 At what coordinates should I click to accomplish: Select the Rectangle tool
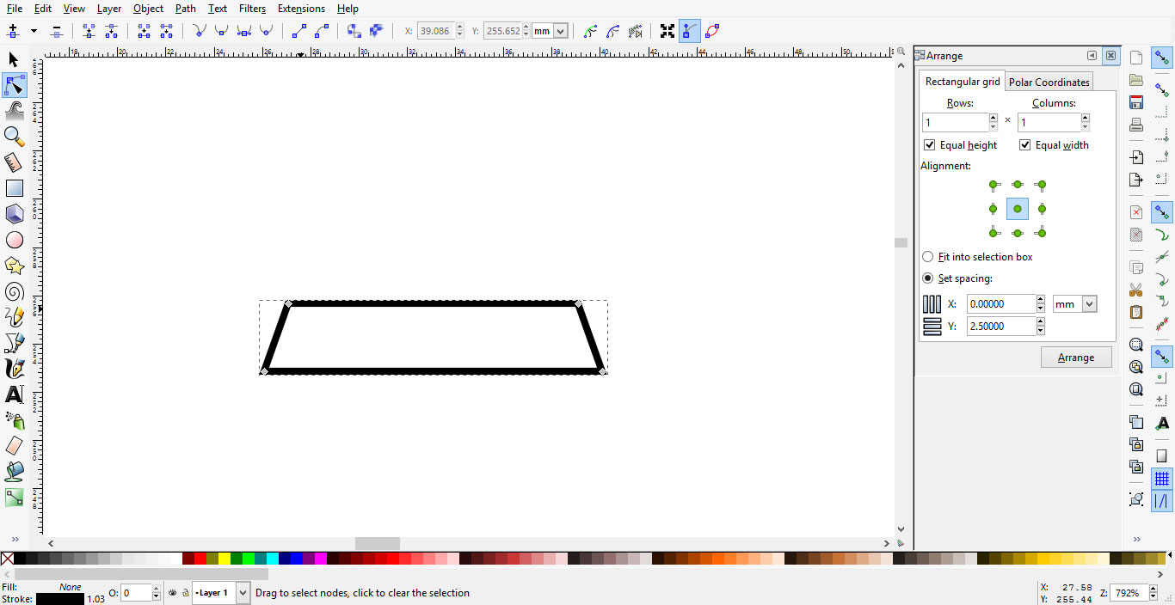click(14, 188)
